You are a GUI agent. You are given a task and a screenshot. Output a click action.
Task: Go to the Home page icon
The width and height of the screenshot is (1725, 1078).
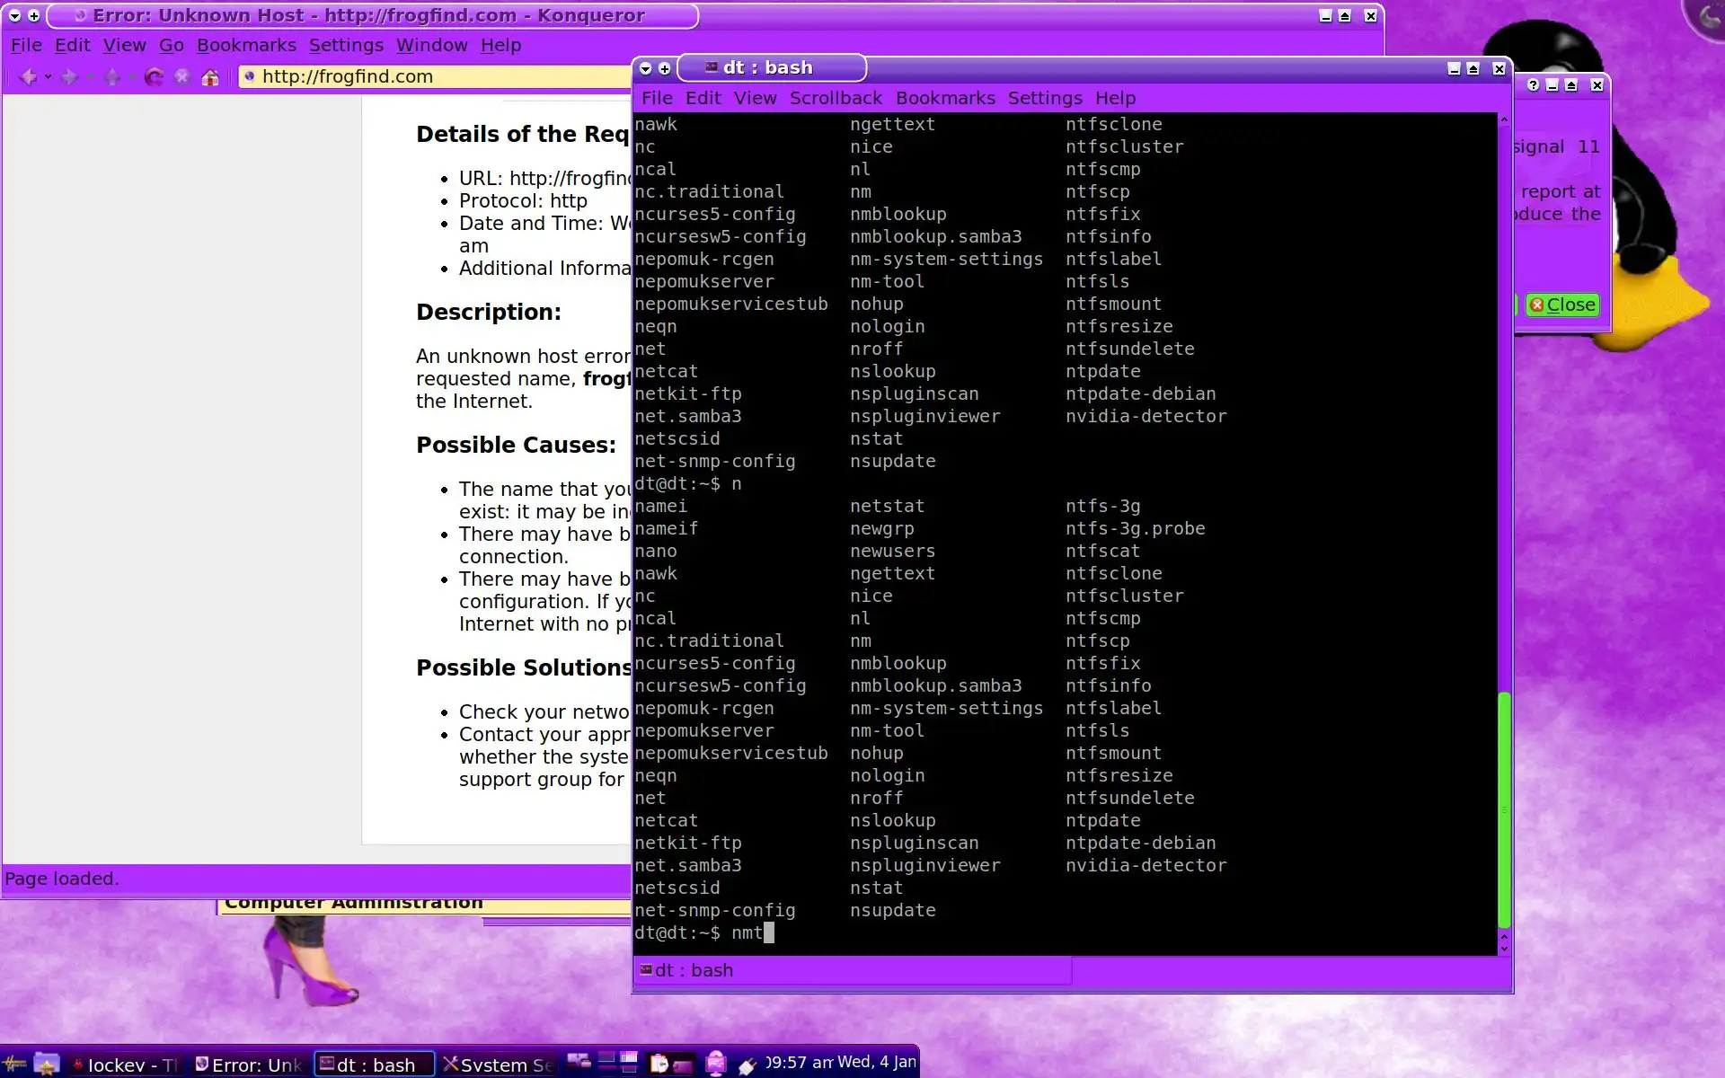210,77
